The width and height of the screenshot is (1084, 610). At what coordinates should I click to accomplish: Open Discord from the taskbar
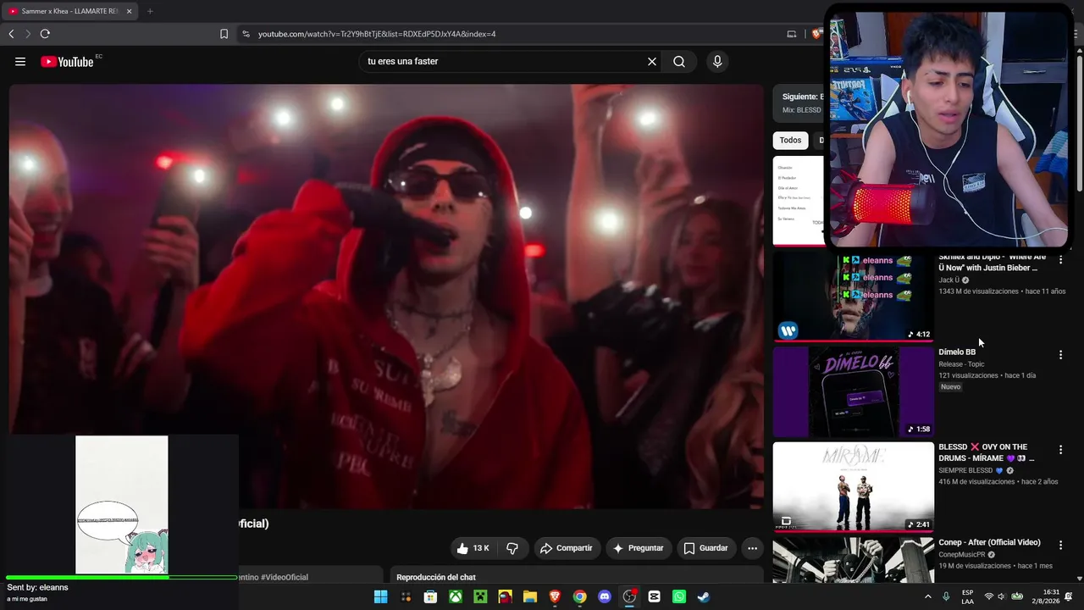[x=605, y=596]
